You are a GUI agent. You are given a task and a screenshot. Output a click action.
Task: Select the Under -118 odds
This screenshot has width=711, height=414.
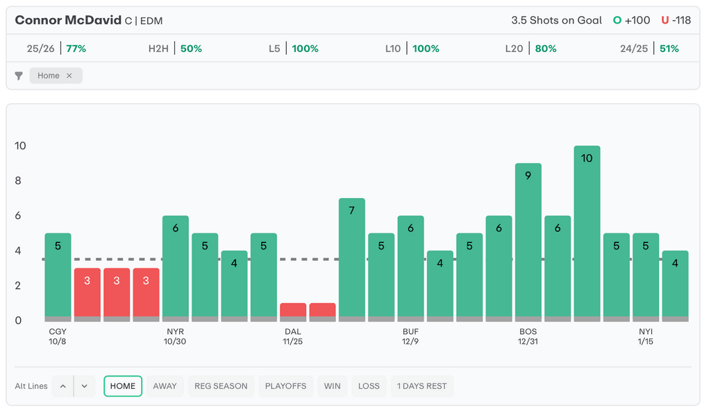tap(676, 20)
